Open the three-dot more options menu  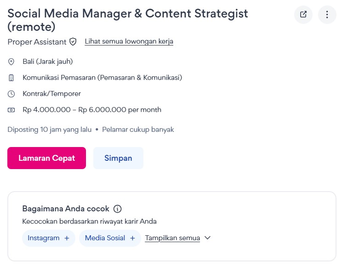[x=327, y=15]
